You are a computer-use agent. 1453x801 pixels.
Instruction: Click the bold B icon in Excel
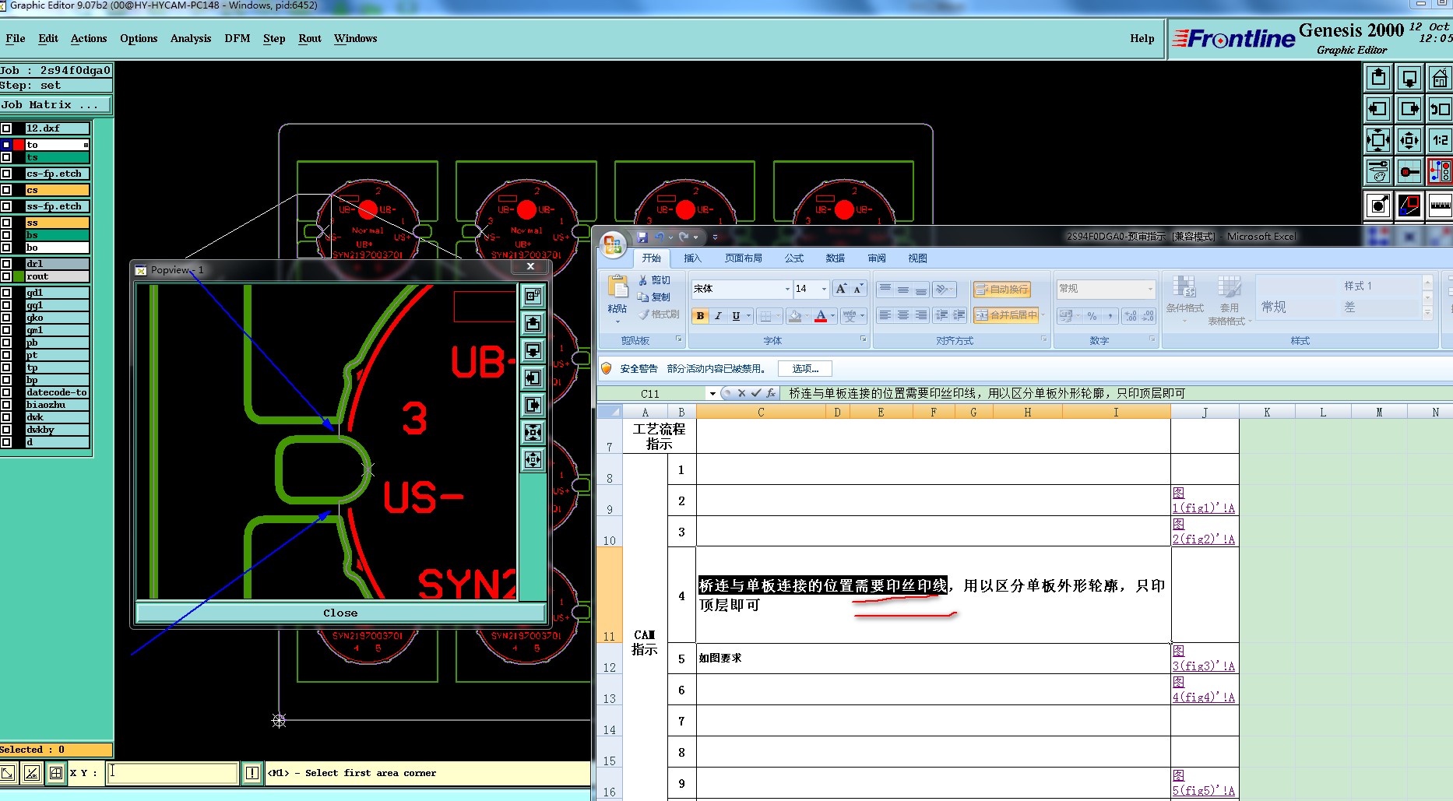700,316
